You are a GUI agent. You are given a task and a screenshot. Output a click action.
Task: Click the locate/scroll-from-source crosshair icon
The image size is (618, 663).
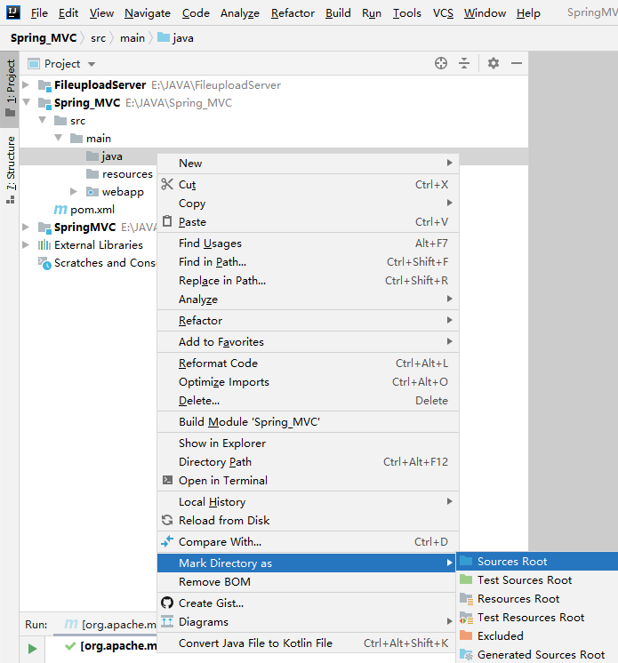coord(441,63)
